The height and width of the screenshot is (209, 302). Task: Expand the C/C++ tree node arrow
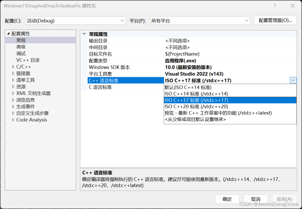click(13, 67)
